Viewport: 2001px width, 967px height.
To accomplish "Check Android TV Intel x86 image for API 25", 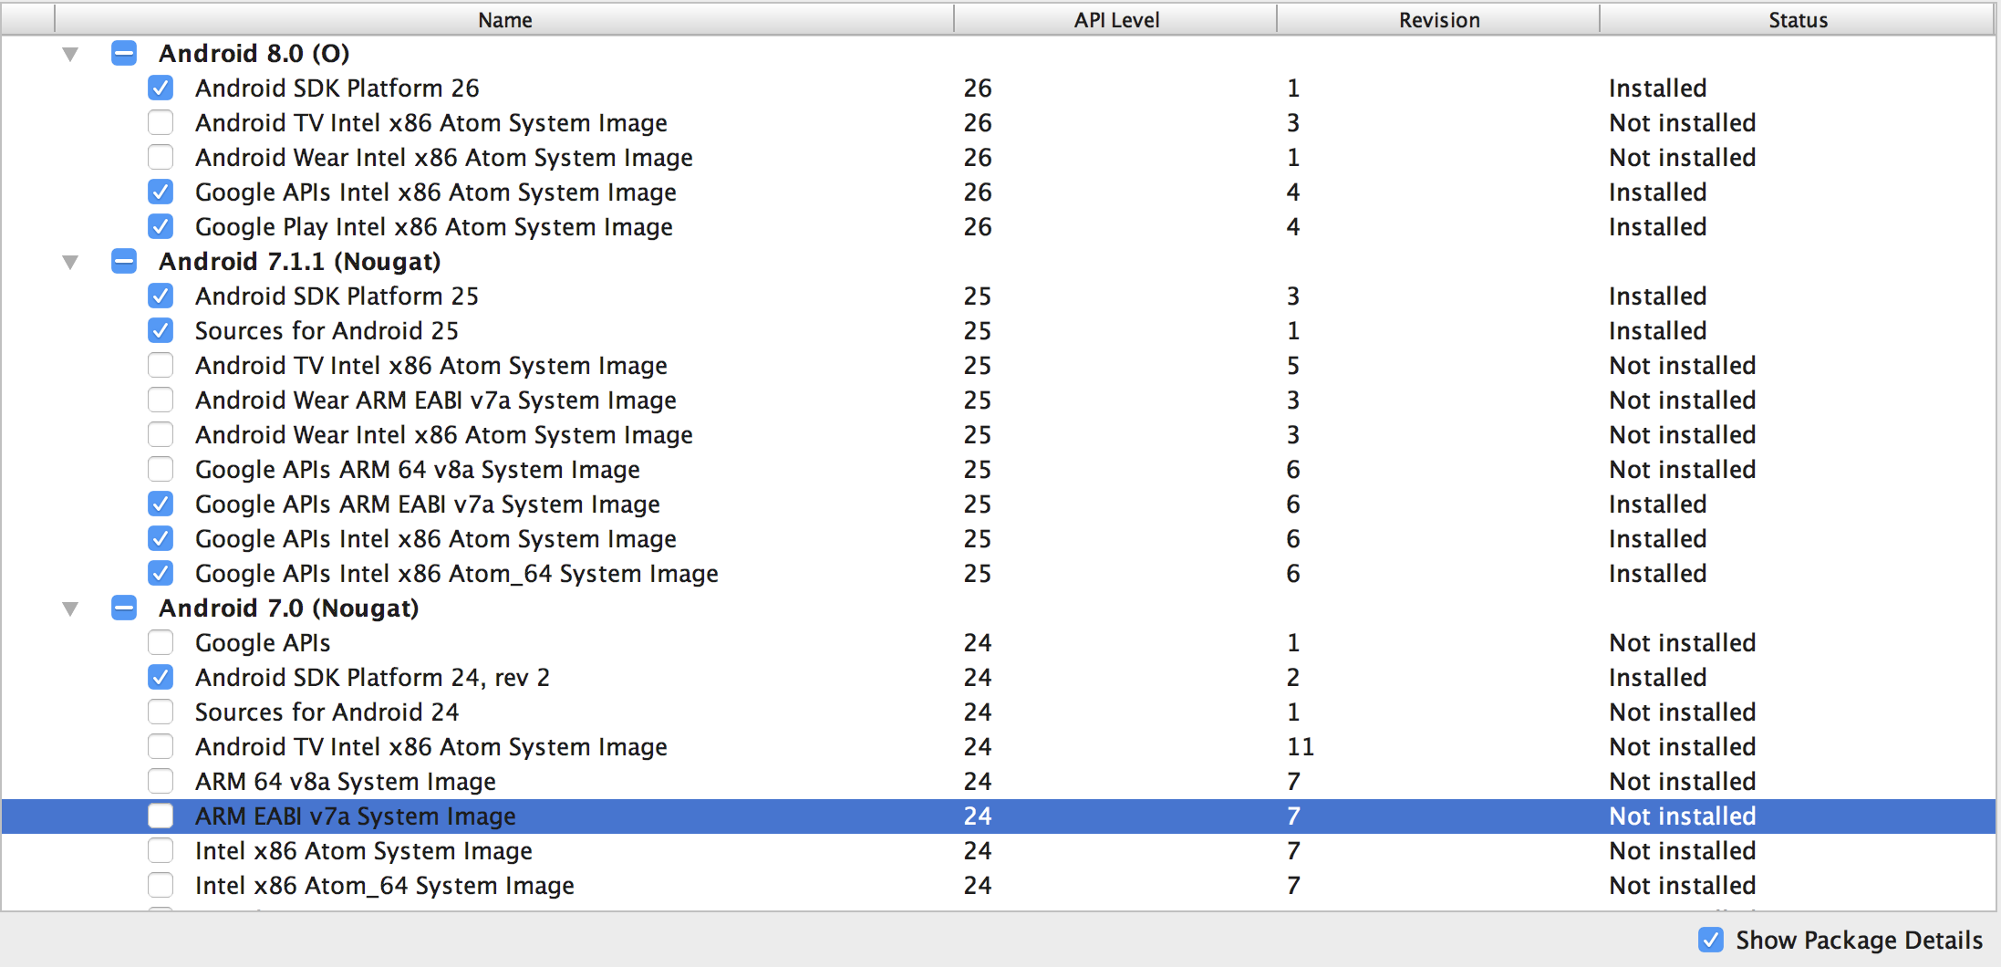I will 161,365.
